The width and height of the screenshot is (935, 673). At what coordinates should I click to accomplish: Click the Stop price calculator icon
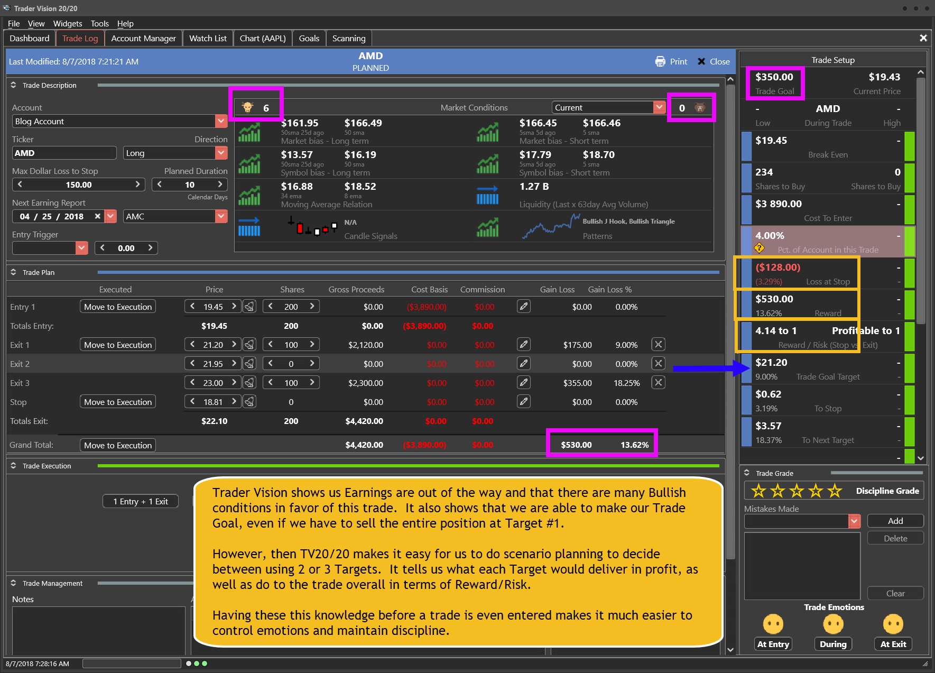pyautogui.click(x=249, y=402)
